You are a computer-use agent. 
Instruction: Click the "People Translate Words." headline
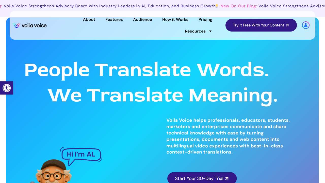pyautogui.click(x=147, y=70)
